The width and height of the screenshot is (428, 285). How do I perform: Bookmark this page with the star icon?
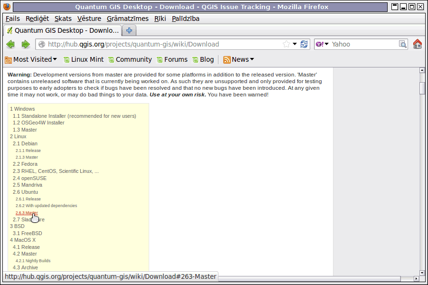click(286, 44)
